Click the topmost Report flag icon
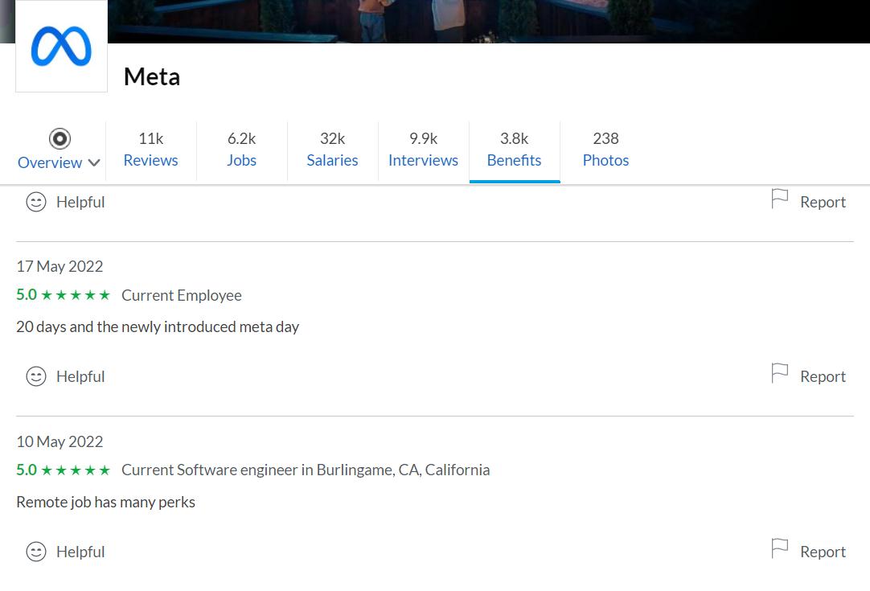870x591 pixels. [x=780, y=199]
